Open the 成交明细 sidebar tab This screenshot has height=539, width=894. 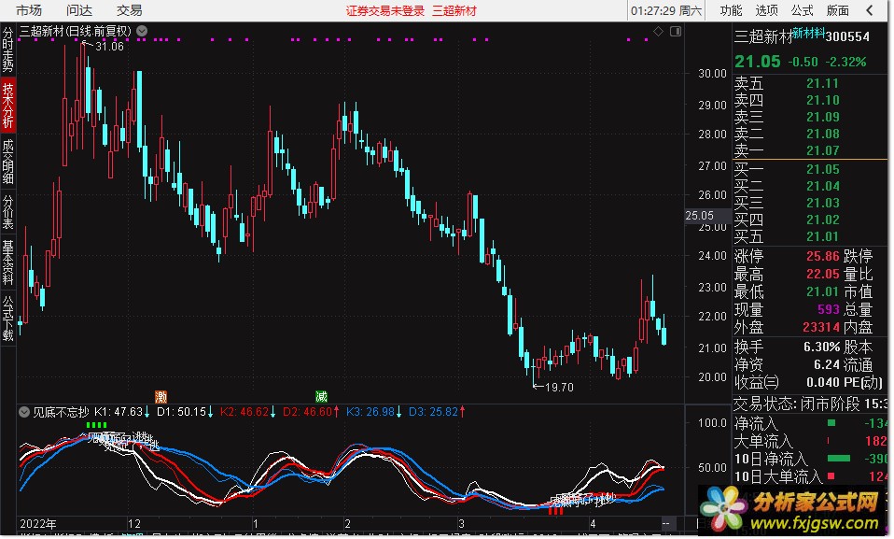click(8, 162)
